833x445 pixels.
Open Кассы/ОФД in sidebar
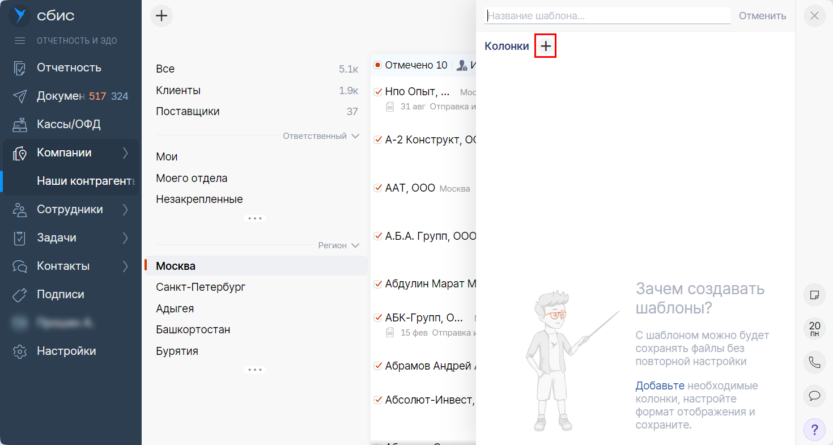(x=69, y=125)
